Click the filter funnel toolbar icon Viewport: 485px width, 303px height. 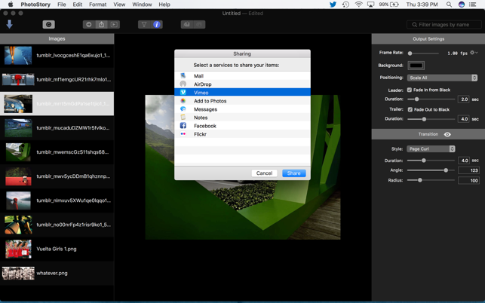[144, 25]
